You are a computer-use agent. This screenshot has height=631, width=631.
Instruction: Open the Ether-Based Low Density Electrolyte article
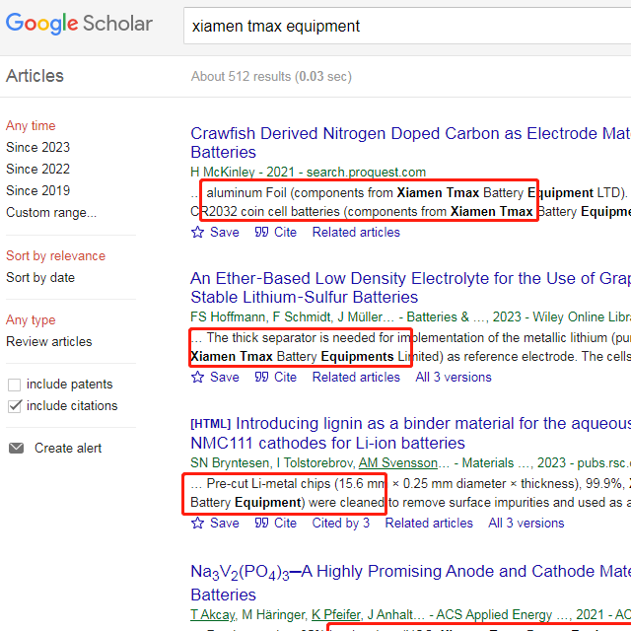pos(410,287)
